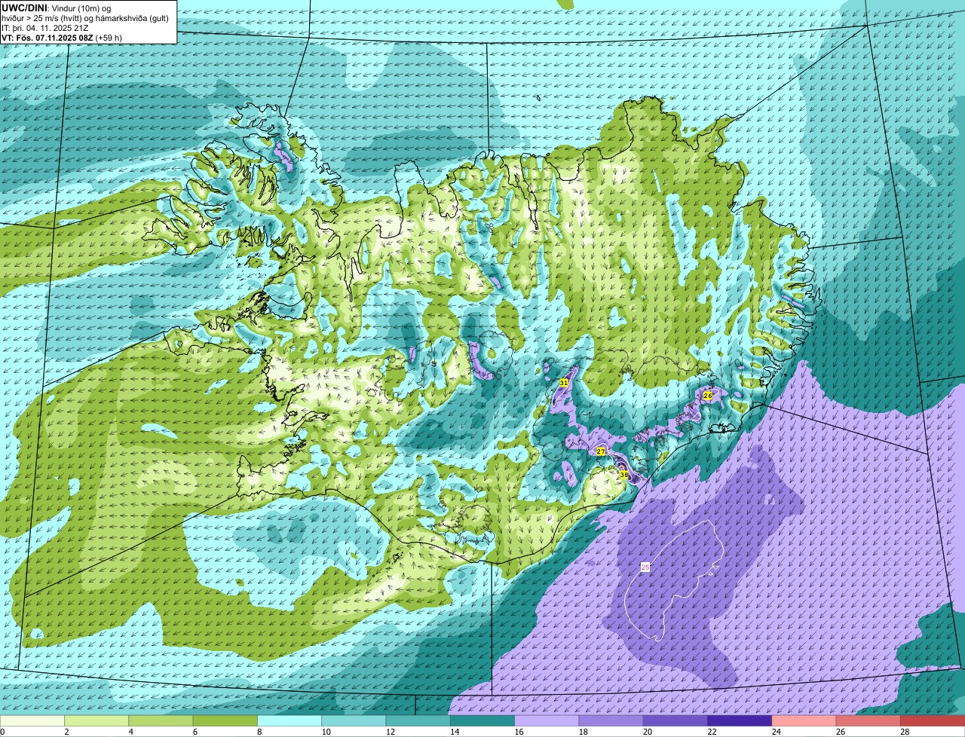Click the legend scale number 24
Screen dimensions: 965x737
click(x=776, y=732)
